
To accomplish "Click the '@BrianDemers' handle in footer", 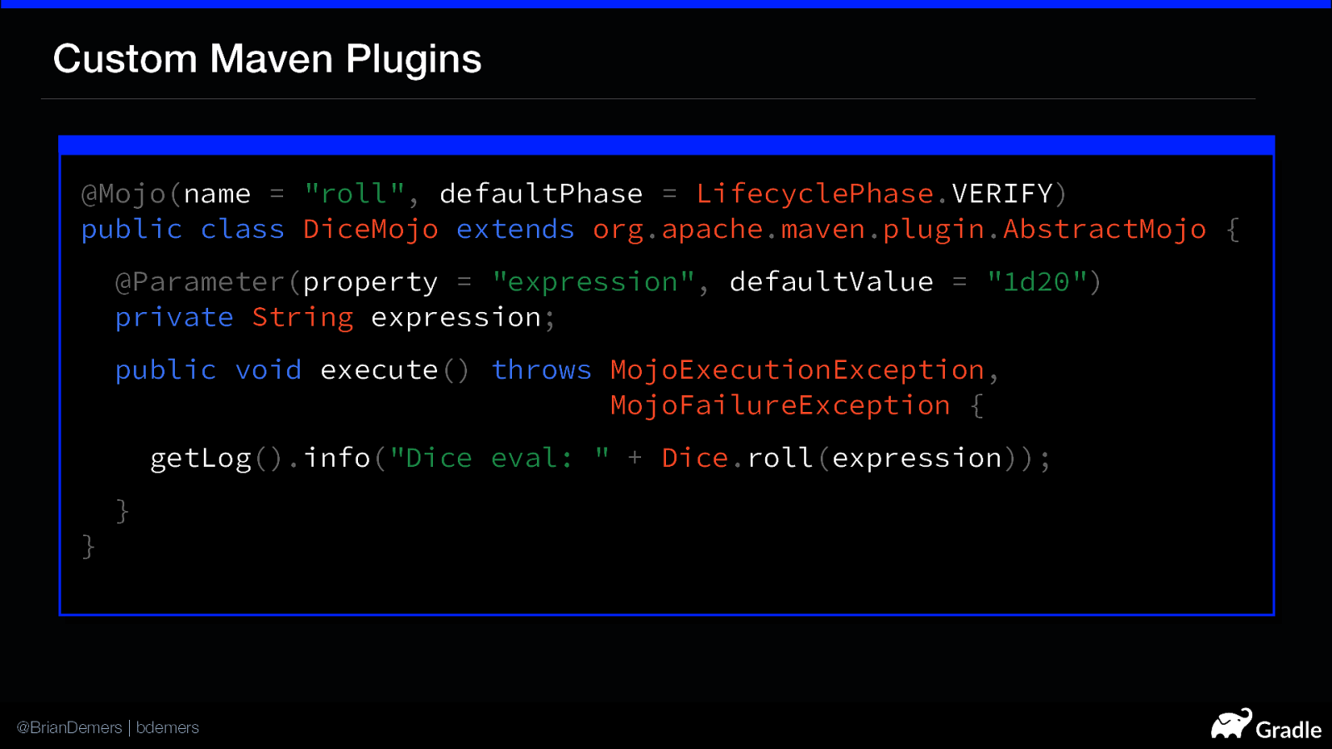I will click(x=69, y=727).
